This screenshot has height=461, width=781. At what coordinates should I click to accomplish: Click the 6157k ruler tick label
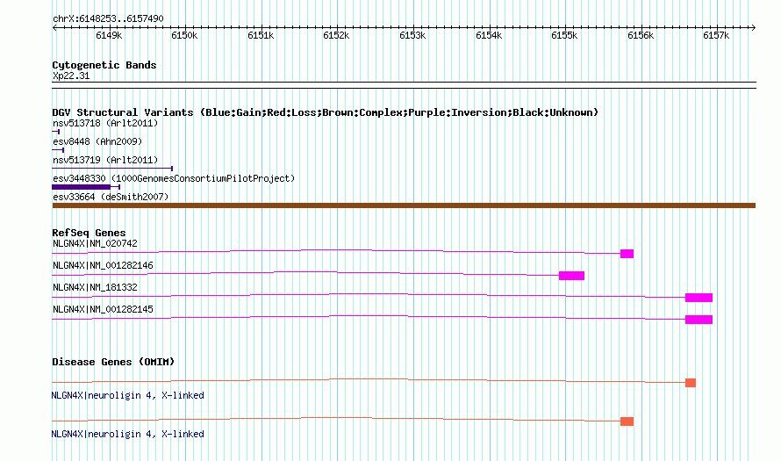click(717, 35)
